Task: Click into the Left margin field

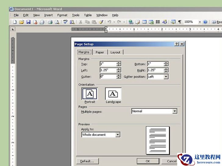Action: pos(108,70)
